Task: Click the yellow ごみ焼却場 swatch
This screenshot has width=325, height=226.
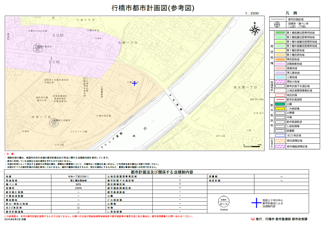Action: click(x=280, y=108)
